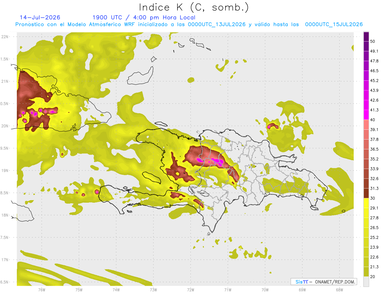Image resolution: width=381 pixels, height=294 pixels.
Task: Click "1900 UTC / 4:00 pm Hora Local"
Action: pos(144,17)
